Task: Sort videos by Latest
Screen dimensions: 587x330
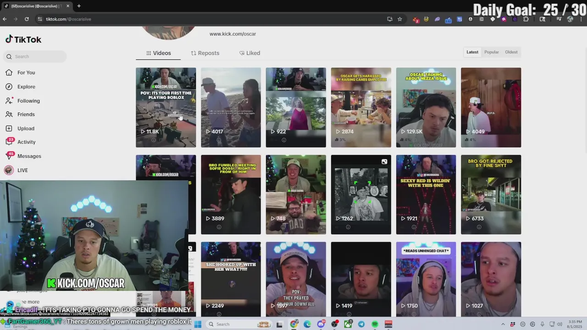Action: (472, 52)
